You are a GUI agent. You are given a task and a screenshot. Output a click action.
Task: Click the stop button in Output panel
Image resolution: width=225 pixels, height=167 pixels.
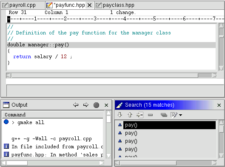(96, 105)
